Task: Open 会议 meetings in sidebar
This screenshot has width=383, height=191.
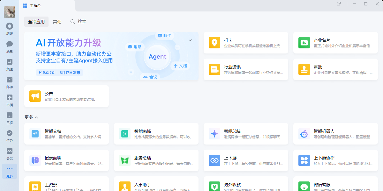Action: click(10, 153)
